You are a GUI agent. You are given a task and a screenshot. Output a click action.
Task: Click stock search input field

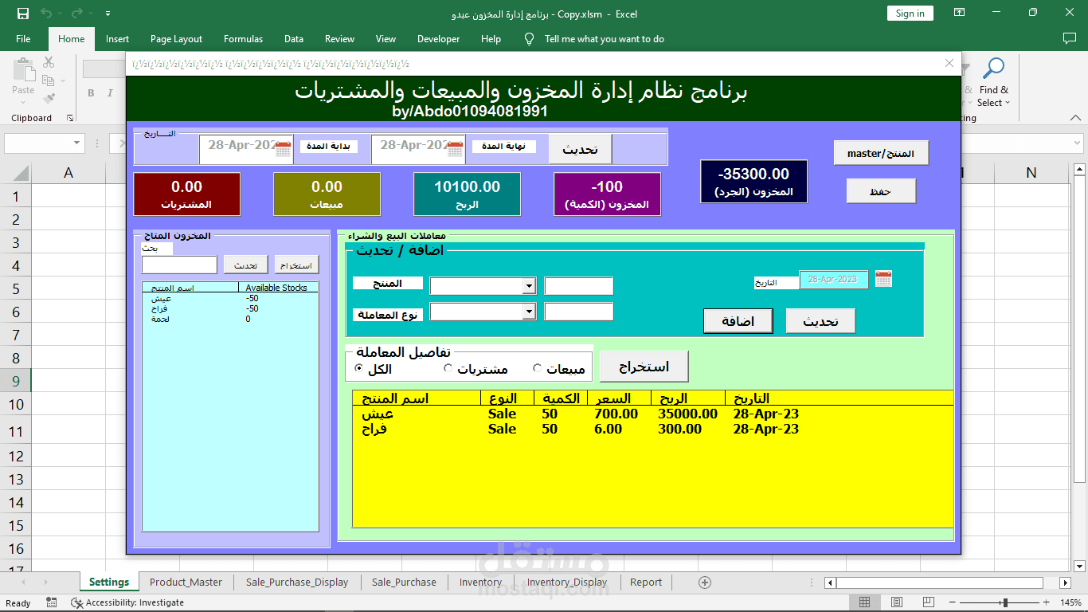[179, 265]
